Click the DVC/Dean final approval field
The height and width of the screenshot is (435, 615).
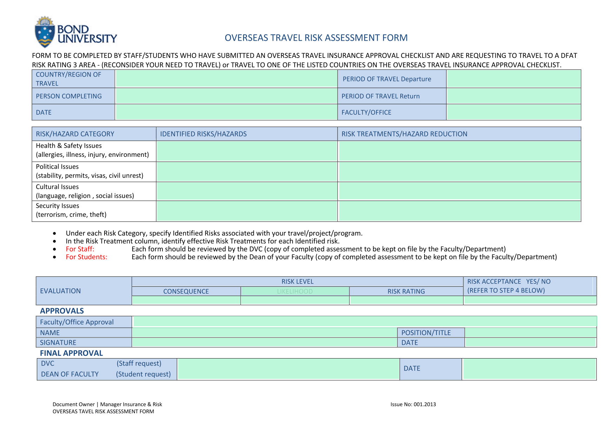pyautogui.click(x=288, y=369)
